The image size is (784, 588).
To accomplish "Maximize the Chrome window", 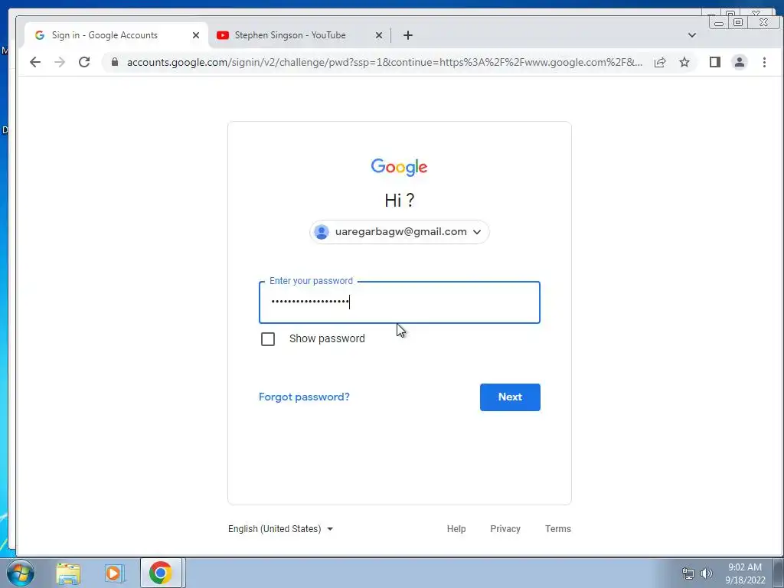I will click(738, 22).
